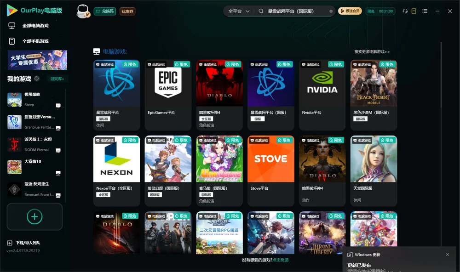The image size is (460, 272).
Task: Open the 大学生专属优惠 banner
Action: click(37, 60)
